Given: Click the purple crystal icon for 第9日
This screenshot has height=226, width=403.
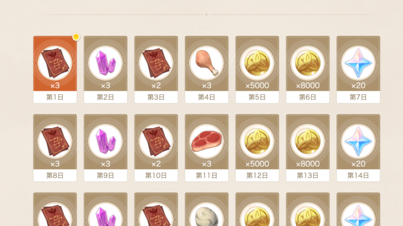Looking at the screenshot, I should [105, 142].
